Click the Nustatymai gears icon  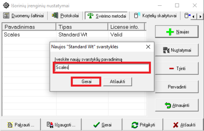pos(166,50)
